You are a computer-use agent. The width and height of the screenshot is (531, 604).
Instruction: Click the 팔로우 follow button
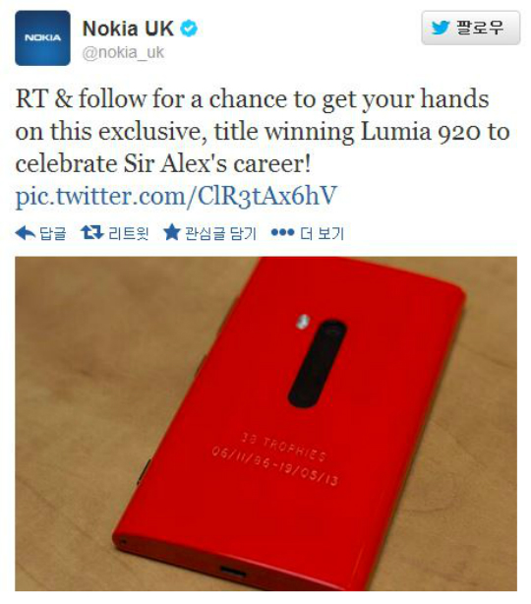471,28
